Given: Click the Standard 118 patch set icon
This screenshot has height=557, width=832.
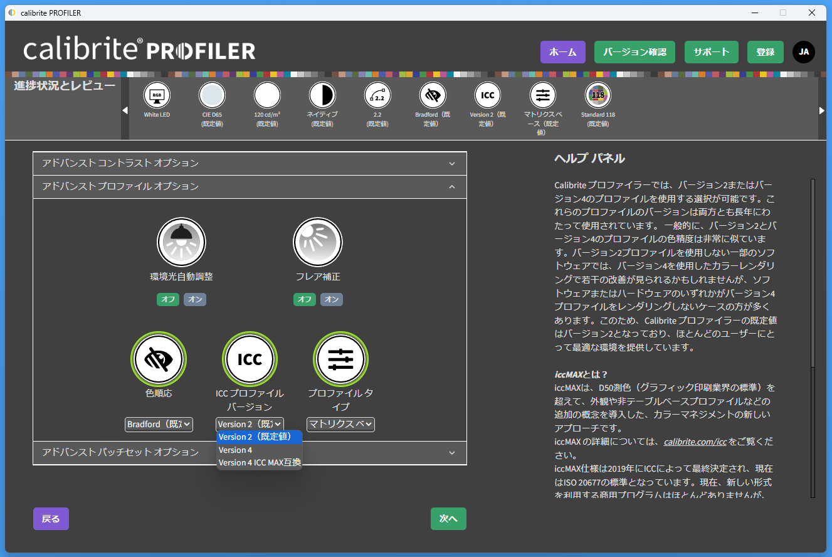Looking at the screenshot, I should pos(598,95).
